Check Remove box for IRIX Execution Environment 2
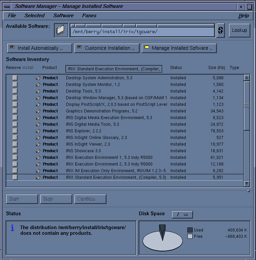This screenshot has height=260, width=256. (15, 164)
